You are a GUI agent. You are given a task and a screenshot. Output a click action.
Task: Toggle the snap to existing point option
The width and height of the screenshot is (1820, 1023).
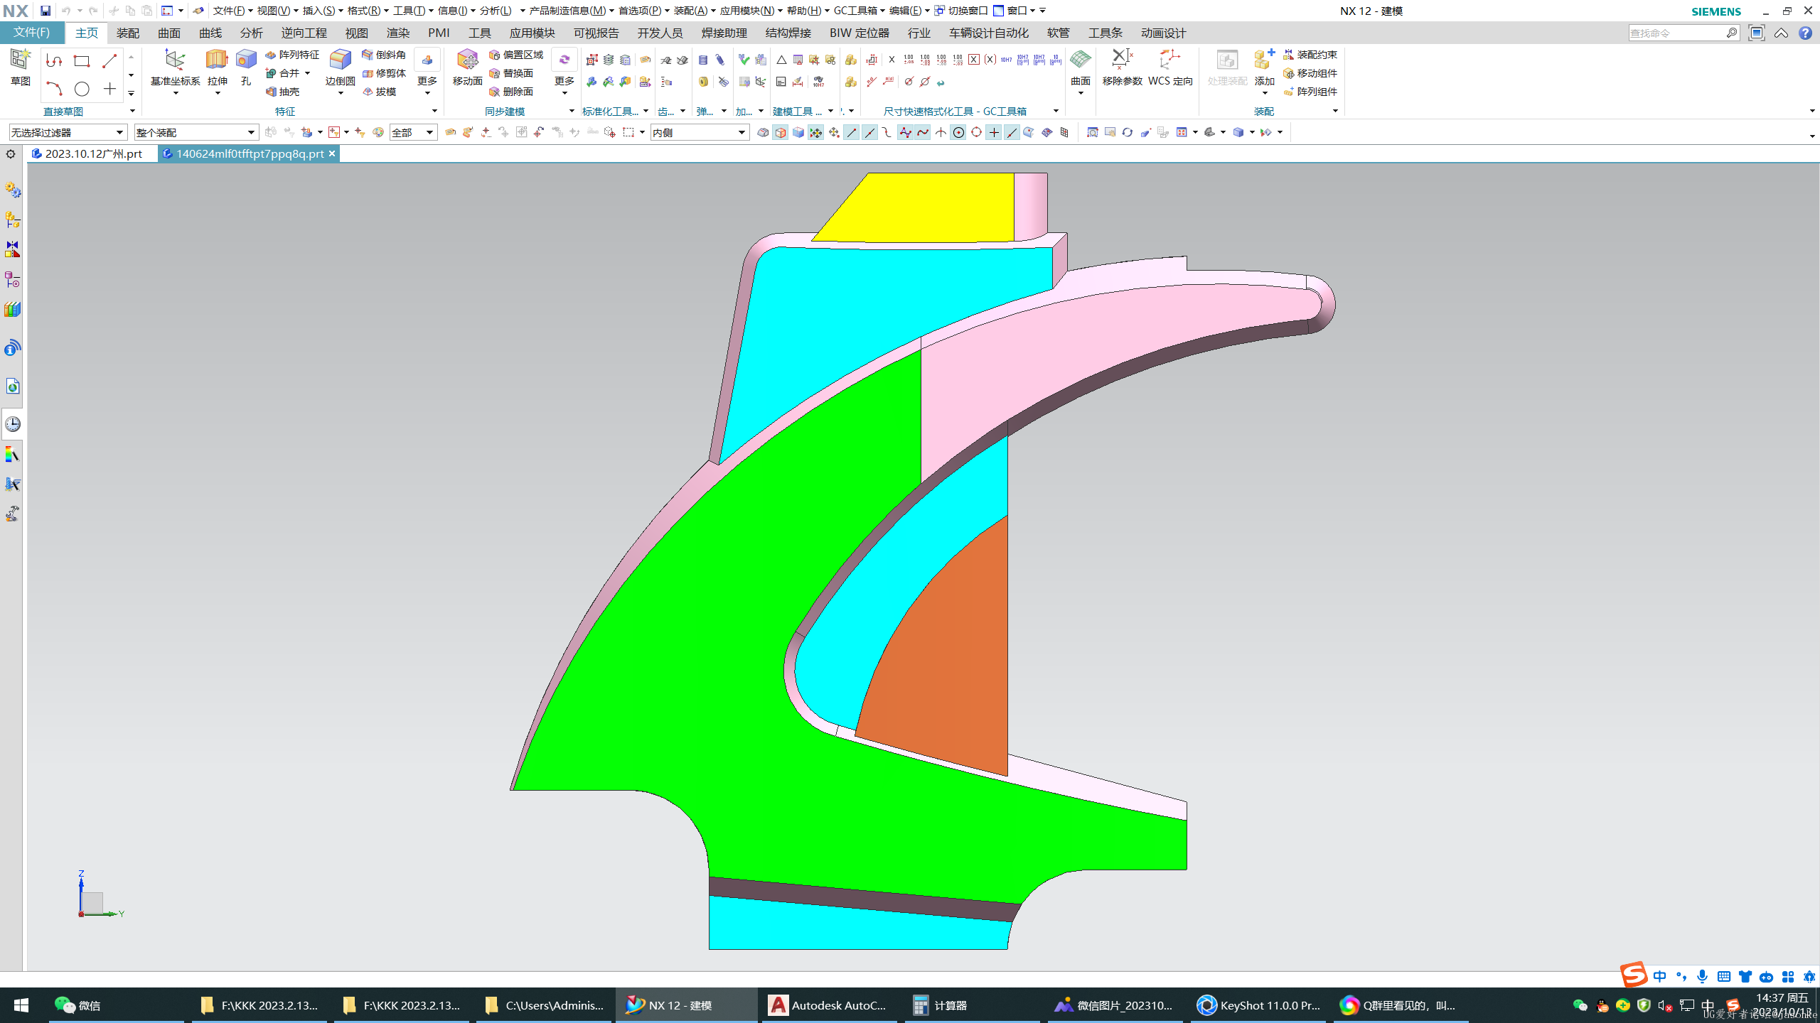(994, 132)
